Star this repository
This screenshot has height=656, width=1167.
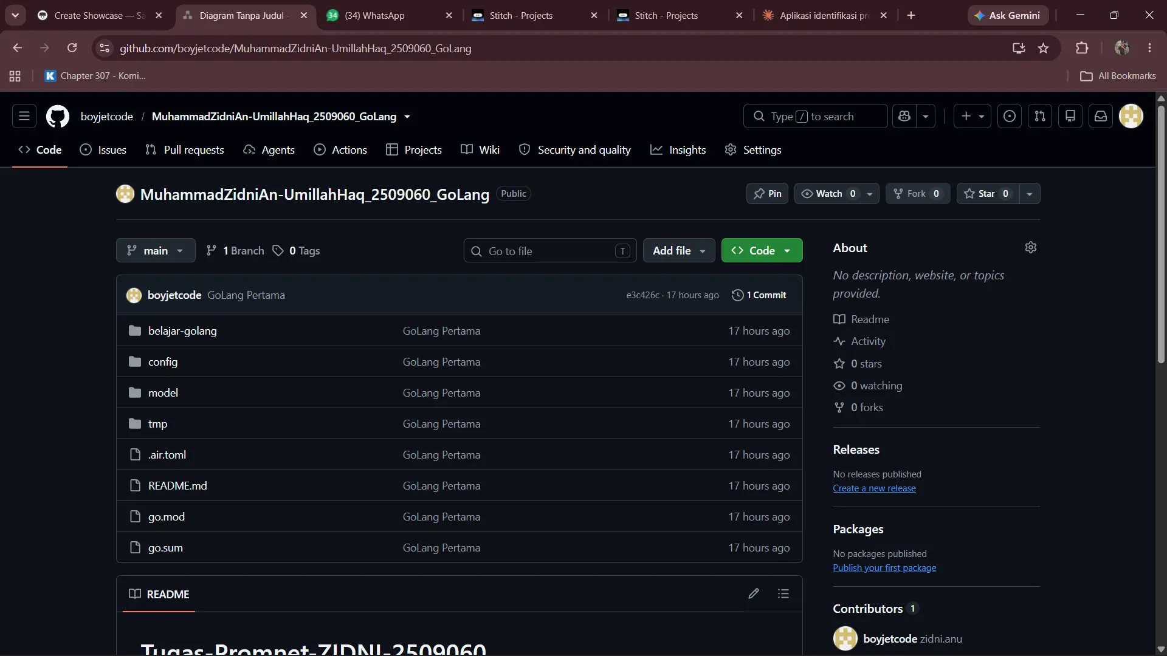pyautogui.click(x=988, y=193)
